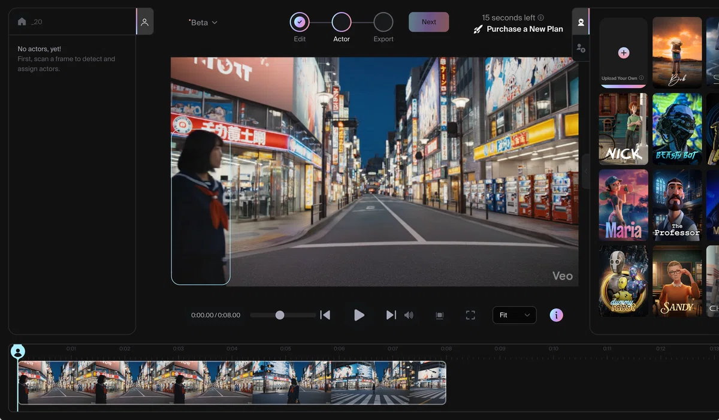Viewport: 719px width, 420px height.
Task: Click the 0:05 mark on timeline ruler
Action: pos(286,349)
